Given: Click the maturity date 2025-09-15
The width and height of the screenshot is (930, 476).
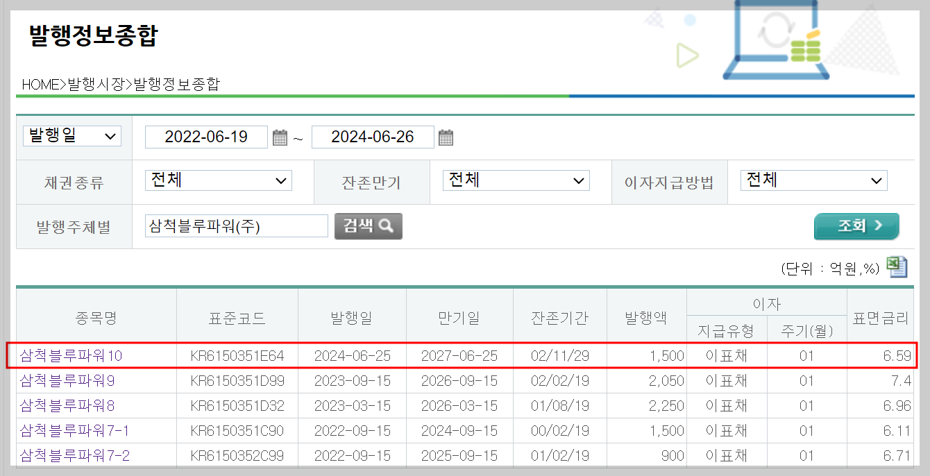Looking at the screenshot, I should point(459,456).
